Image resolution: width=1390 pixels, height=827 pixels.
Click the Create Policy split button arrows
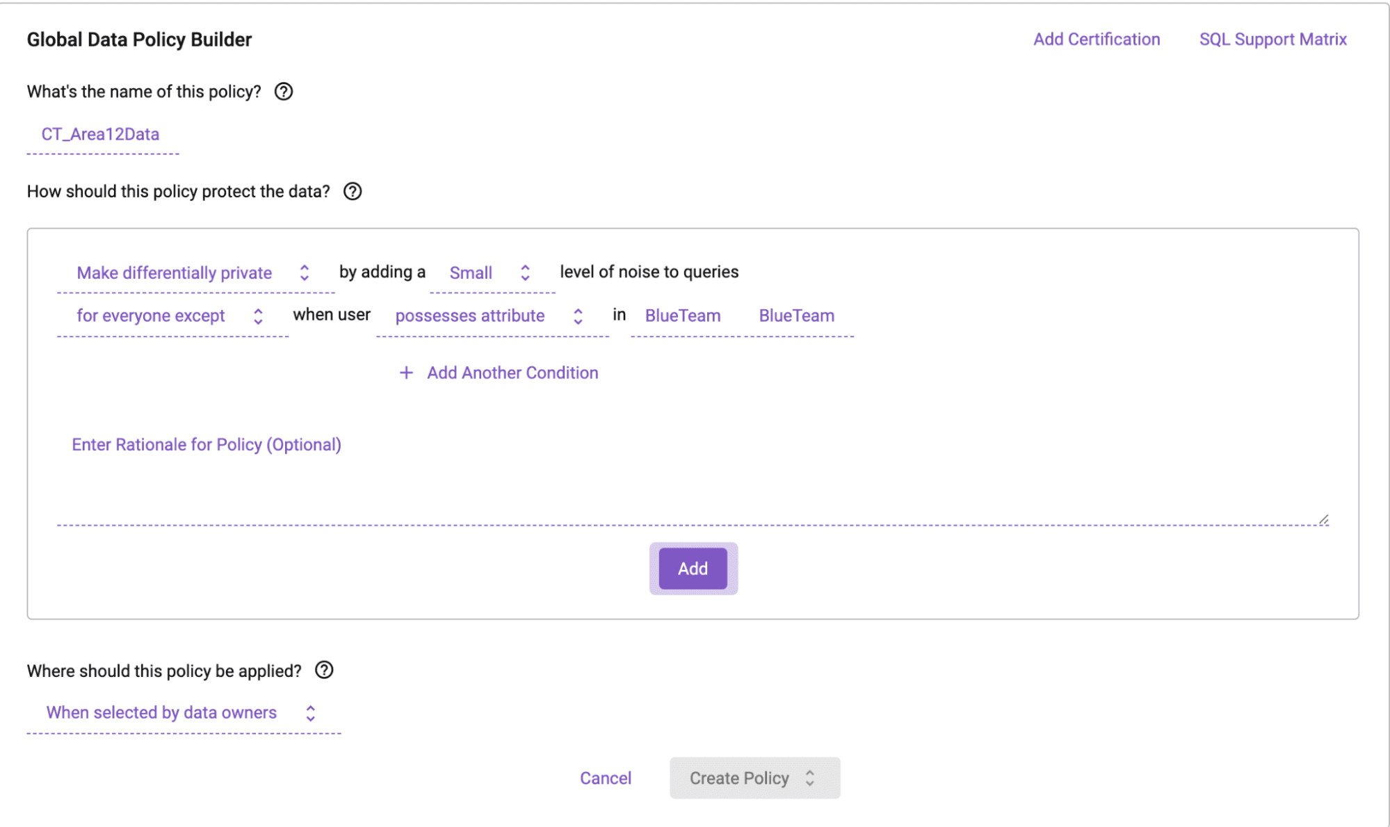point(810,778)
